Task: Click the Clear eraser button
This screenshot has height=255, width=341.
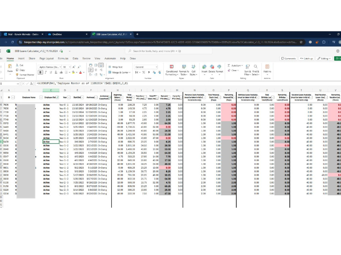Action: [233, 70]
